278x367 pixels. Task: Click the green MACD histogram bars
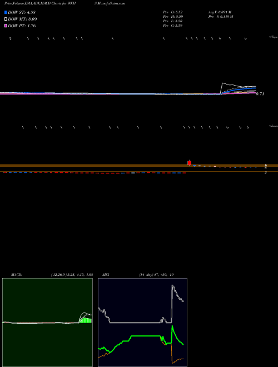click(86, 320)
